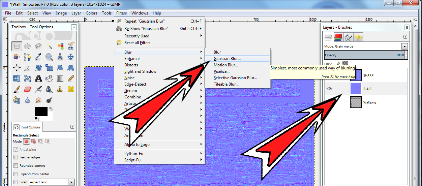
Task: Select the Paintbrush tool
Action: pyautogui.click(x=17, y=89)
